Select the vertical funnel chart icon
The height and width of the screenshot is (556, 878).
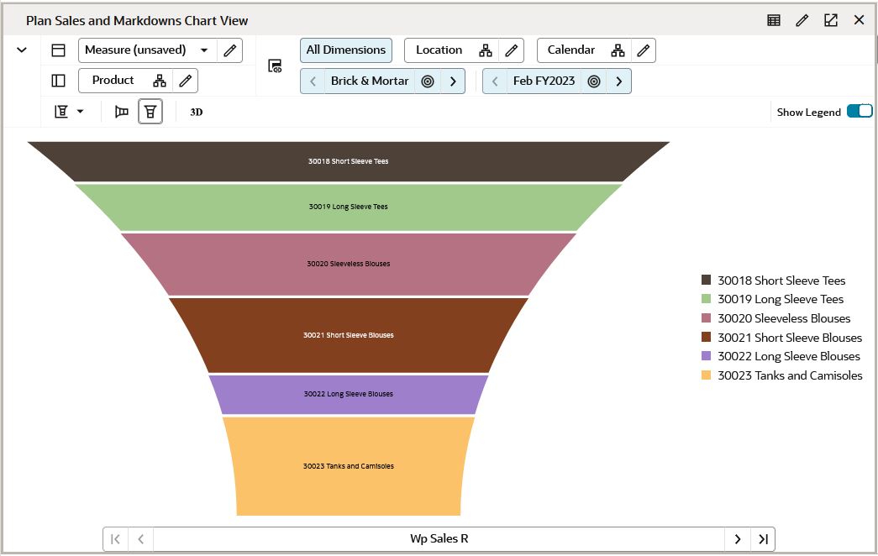click(150, 111)
